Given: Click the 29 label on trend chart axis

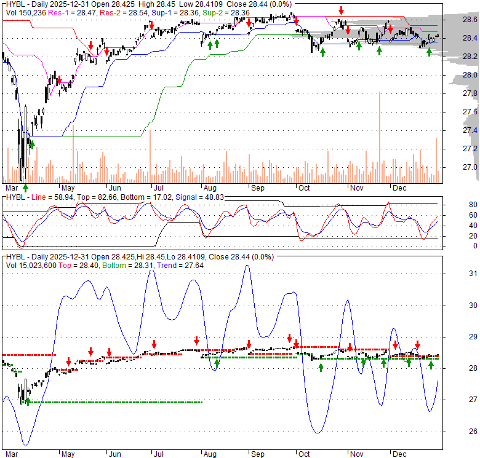Looking at the screenshot, I should point(473,337).
